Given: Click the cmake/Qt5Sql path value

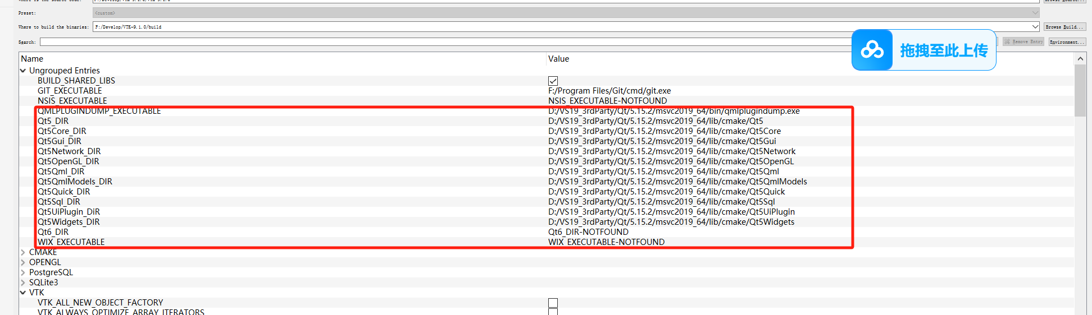Looking at the screenshot, I should (x=662, y=202).
